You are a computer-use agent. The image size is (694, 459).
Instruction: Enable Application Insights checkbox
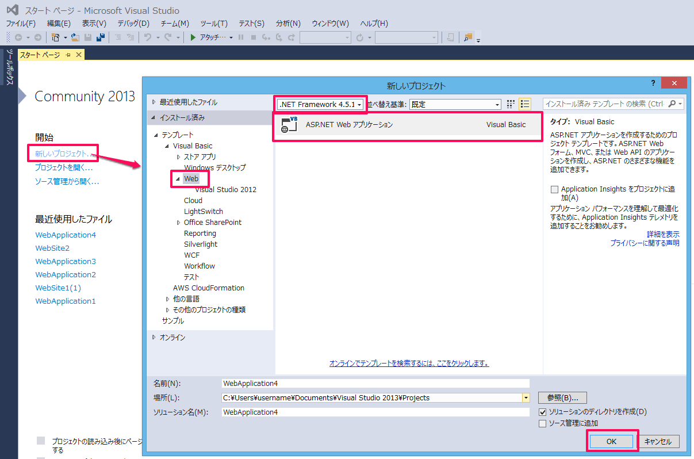point(554,189)
